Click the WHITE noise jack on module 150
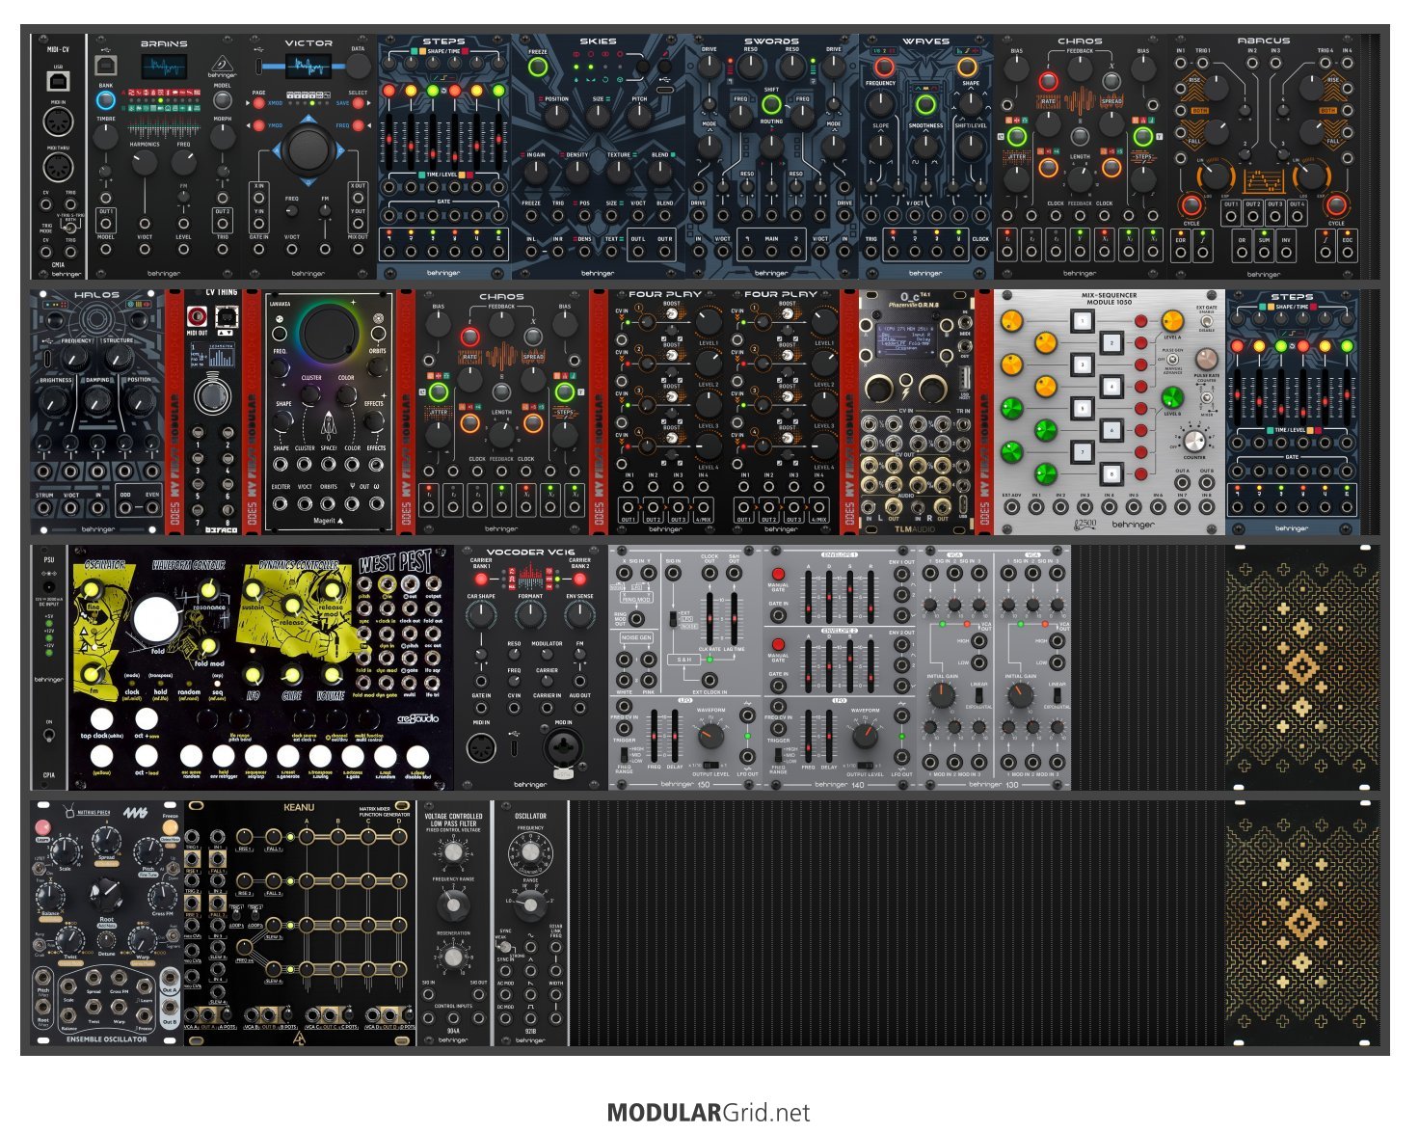 [x=624, y=678]
